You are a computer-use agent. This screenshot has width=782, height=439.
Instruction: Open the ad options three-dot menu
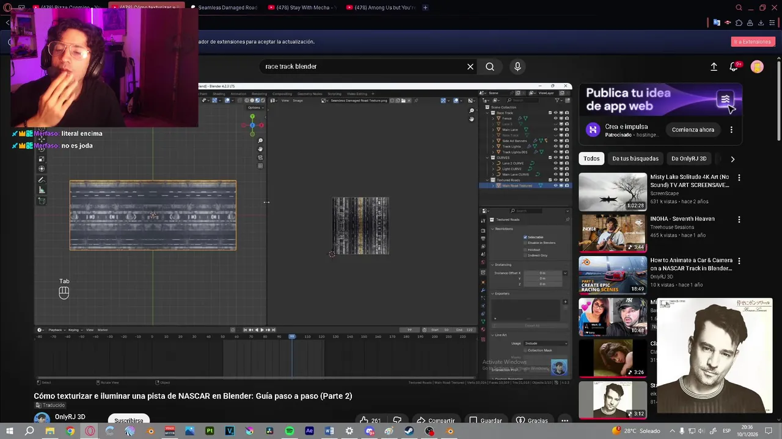tap(731, 130)
